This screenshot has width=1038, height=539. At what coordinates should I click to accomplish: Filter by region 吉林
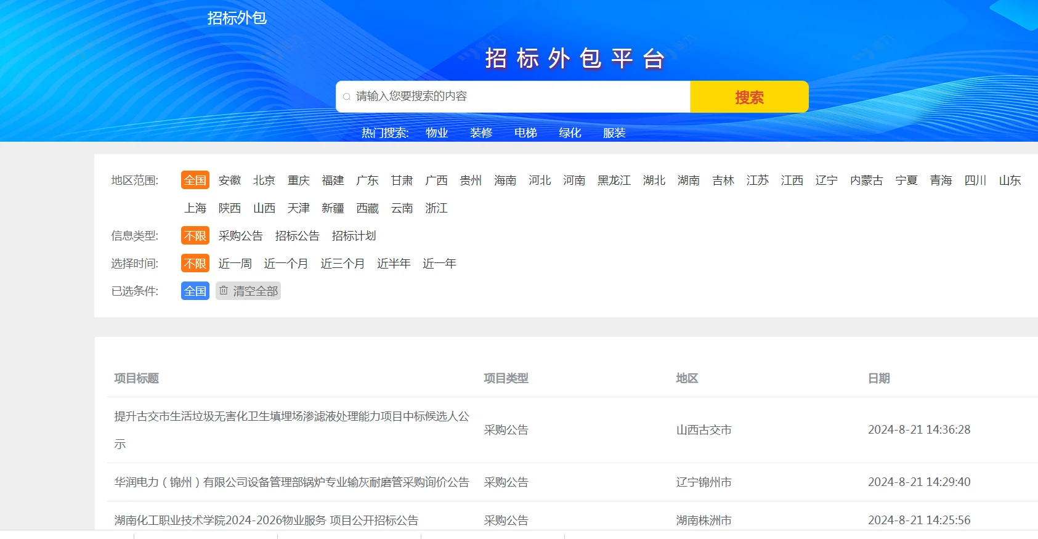pyautogui.click(x=723, y=180)
